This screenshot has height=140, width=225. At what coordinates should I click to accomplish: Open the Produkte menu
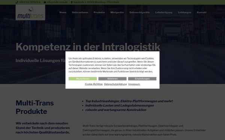tap(99, 12)
